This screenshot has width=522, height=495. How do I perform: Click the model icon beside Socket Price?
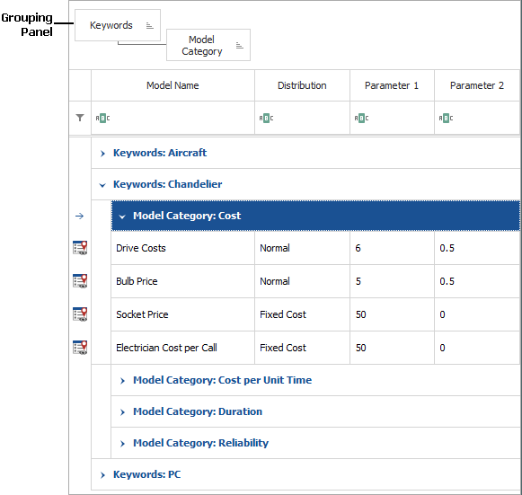[80, 314]
